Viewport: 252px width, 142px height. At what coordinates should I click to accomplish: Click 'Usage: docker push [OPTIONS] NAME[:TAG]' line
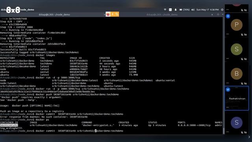point(30,106)
